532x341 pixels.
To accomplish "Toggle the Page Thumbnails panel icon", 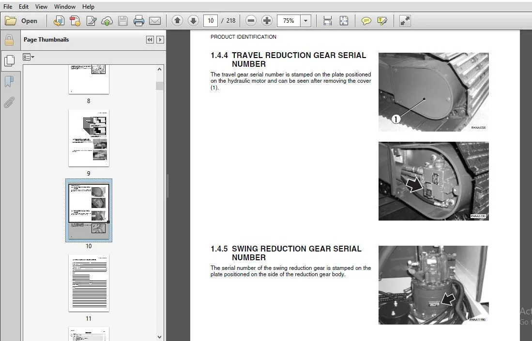I will [9, 60].
